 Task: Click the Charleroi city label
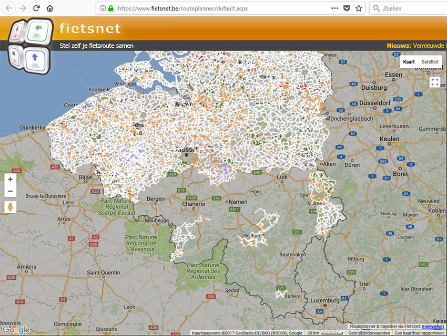194,204
